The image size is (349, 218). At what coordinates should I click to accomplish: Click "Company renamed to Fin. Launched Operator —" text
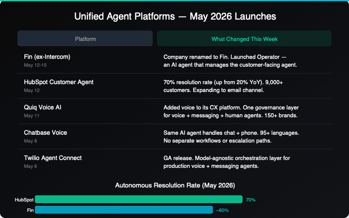(x=225, y=57)
